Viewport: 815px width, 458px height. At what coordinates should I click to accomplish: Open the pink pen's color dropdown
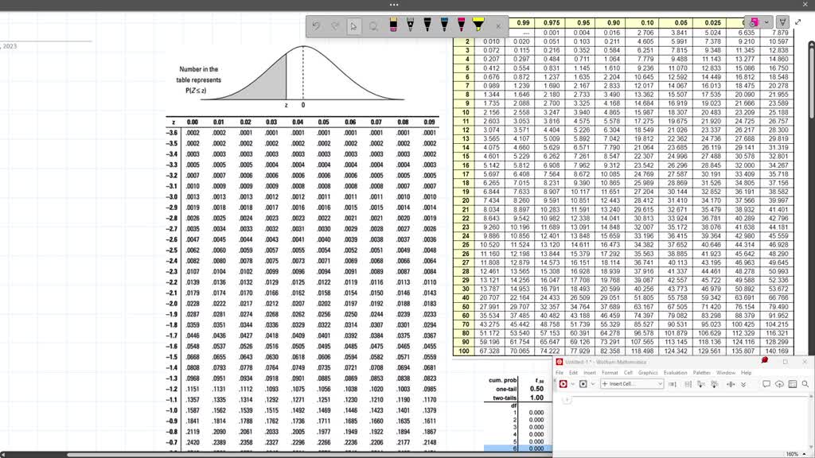coord(766,21)
